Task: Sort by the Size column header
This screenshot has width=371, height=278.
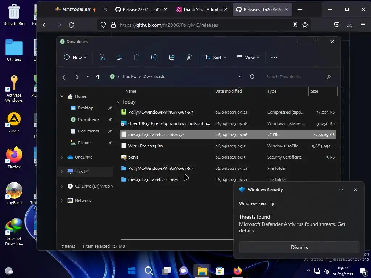Action: 314,91
